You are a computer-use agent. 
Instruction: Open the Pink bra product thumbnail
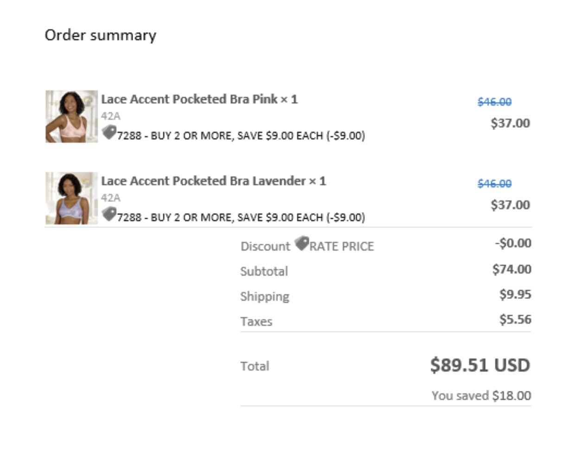71,117
